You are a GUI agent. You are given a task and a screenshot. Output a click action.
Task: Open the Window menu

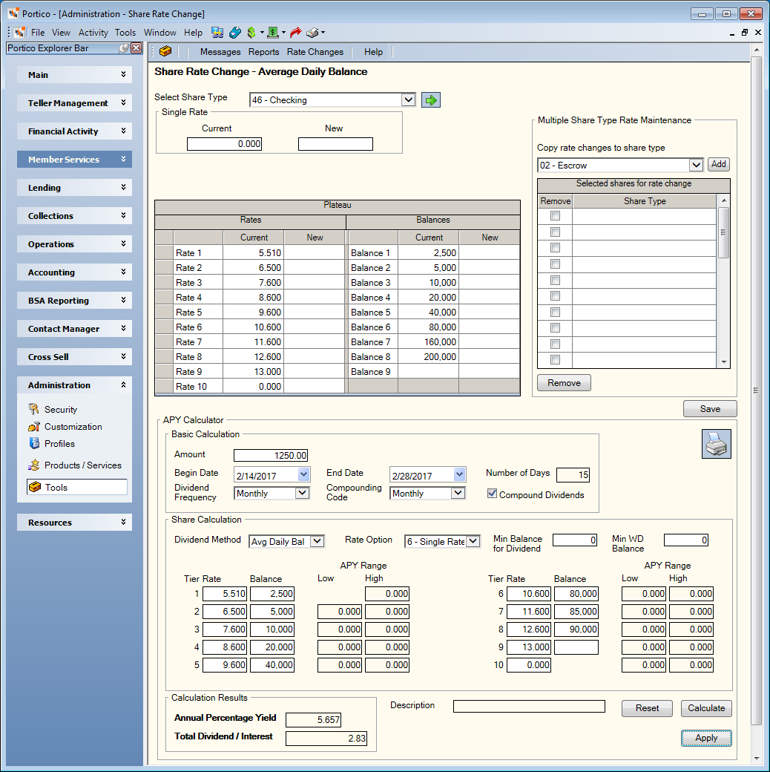160,33
